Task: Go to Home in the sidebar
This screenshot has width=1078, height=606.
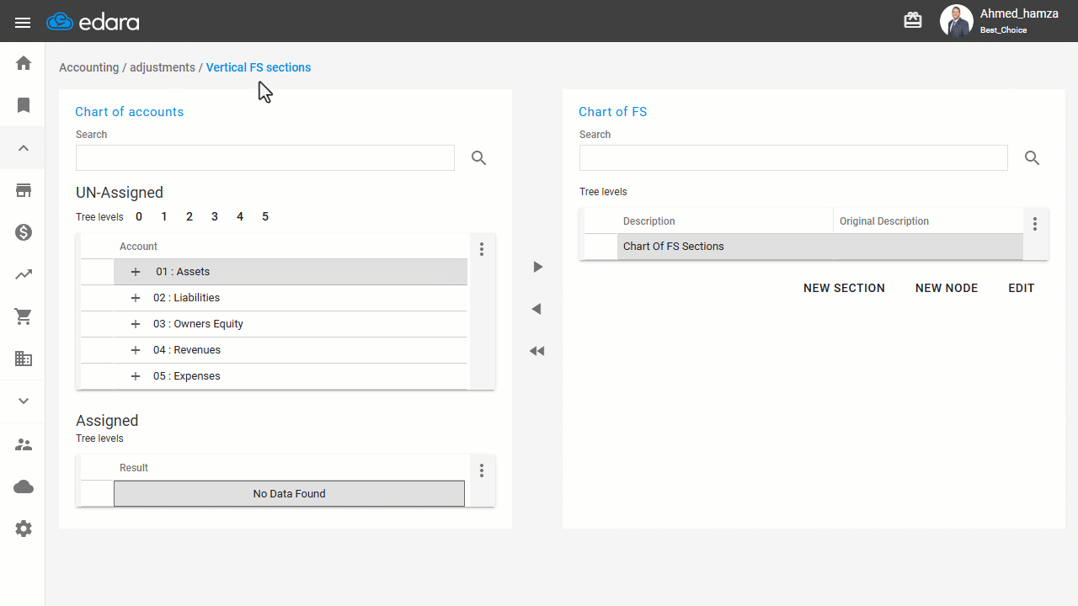Action: tap(24, 63)
